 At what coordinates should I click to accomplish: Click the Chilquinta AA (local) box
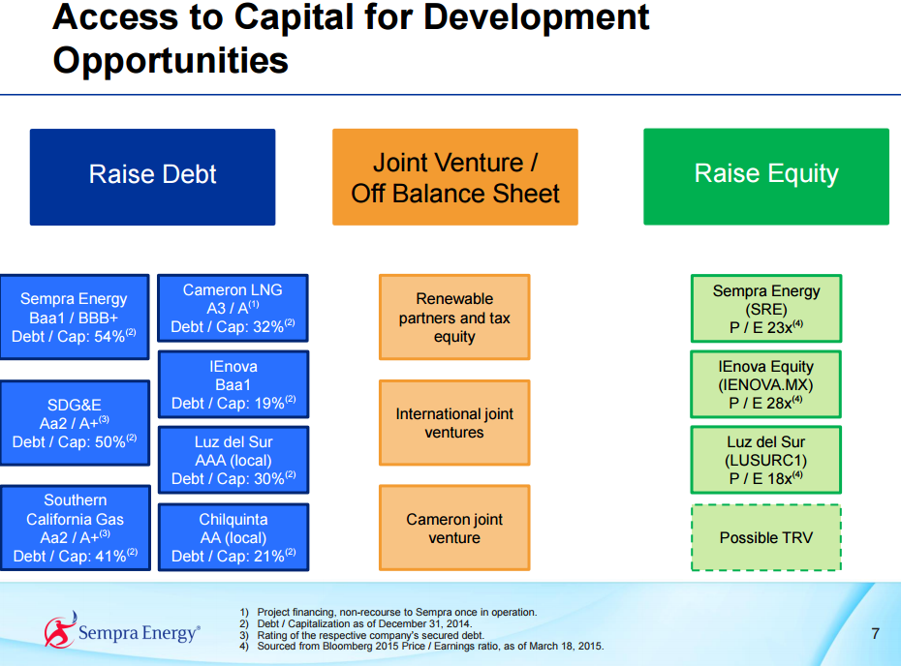tap(233, 537)
